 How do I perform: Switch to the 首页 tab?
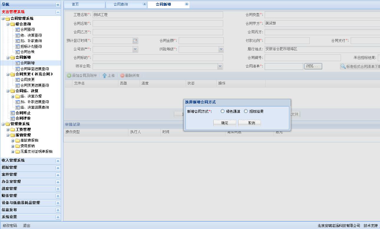[85, 4]
